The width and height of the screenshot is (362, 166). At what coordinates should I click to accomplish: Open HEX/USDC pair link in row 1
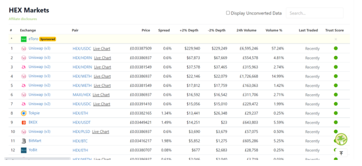click(x=82, y=49)
